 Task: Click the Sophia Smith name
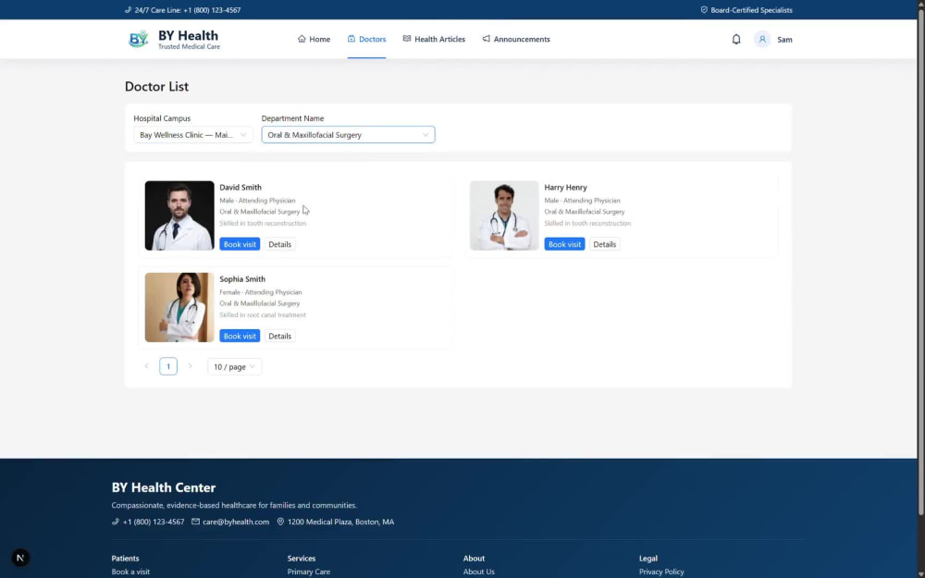[x=241, y=279]
